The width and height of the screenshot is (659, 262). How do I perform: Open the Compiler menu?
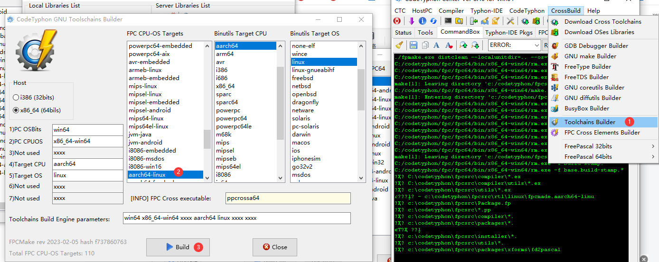tap(451, 10)
